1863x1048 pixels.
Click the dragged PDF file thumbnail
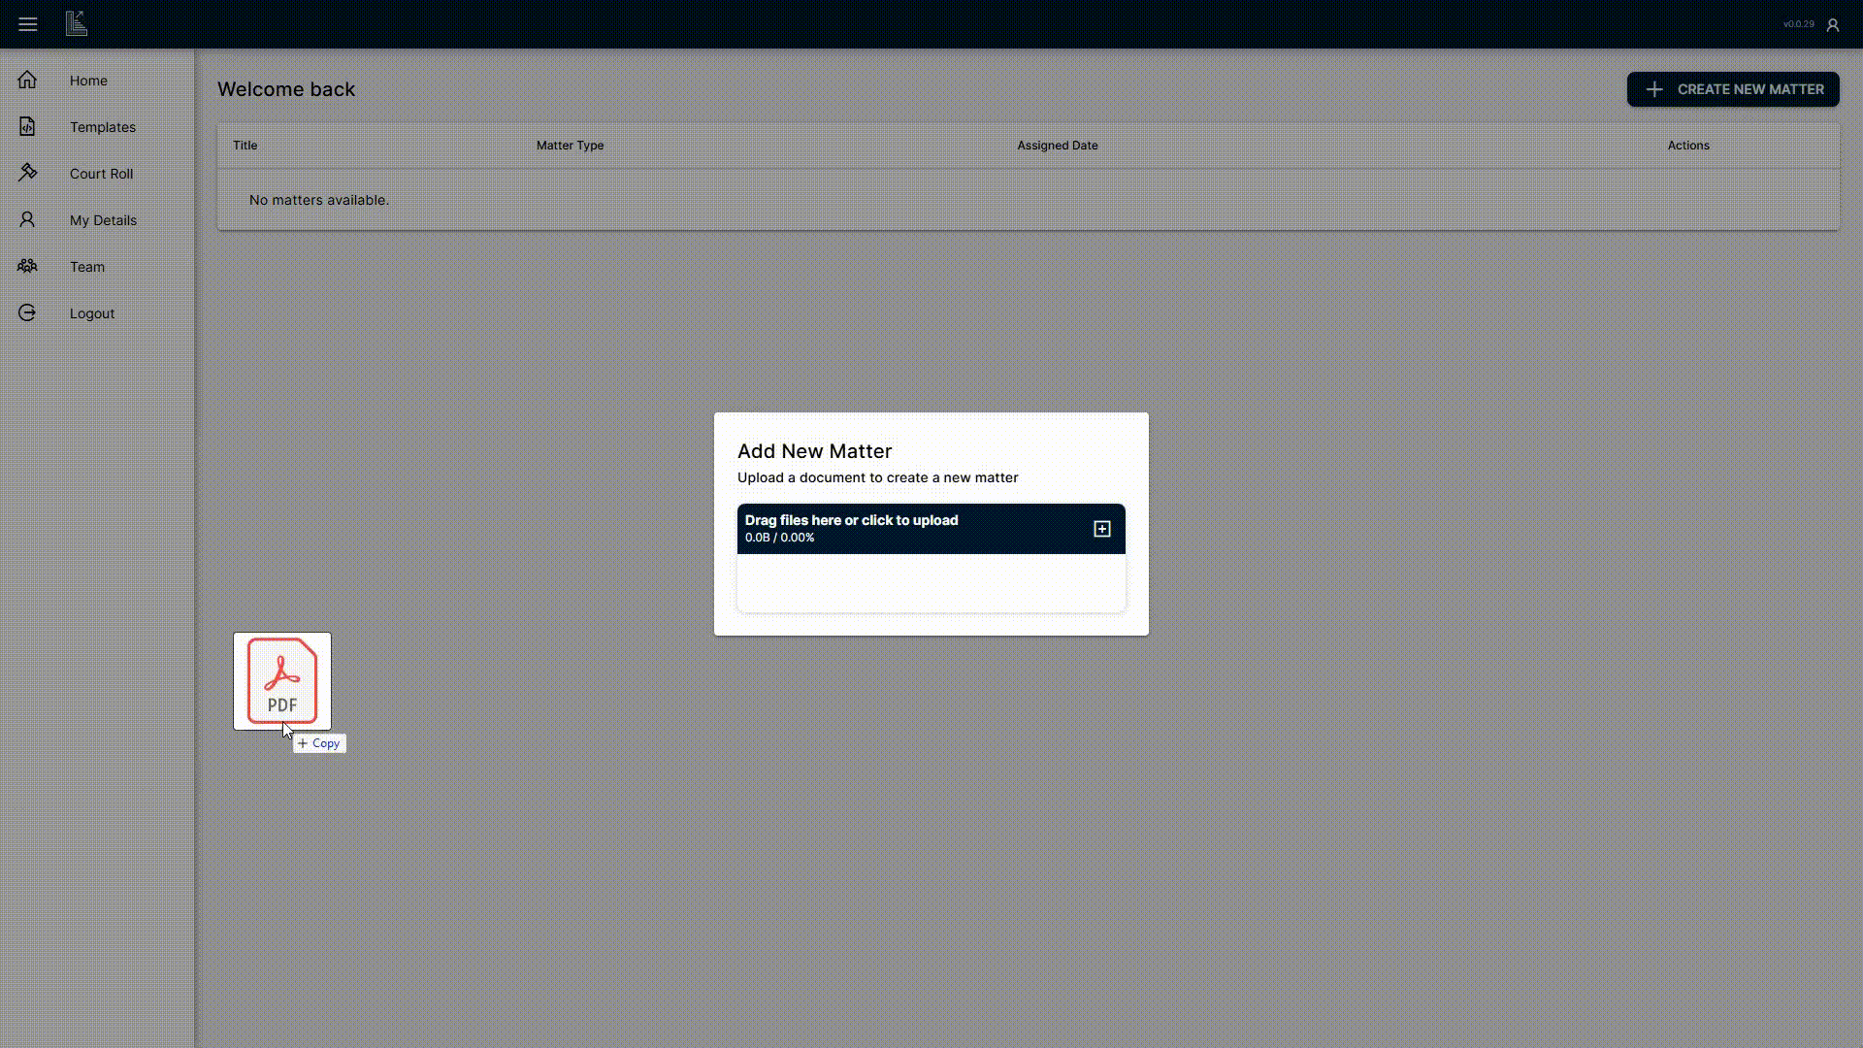pyautogui.click(x=281, y=680)
